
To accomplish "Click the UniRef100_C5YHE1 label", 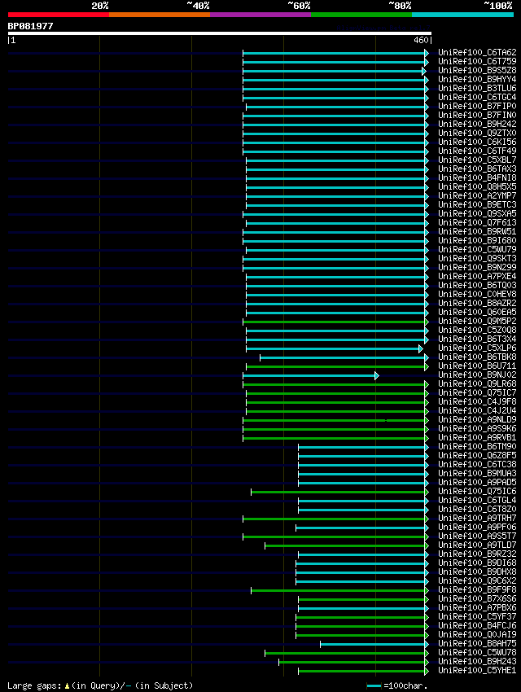I will (477, 671).
